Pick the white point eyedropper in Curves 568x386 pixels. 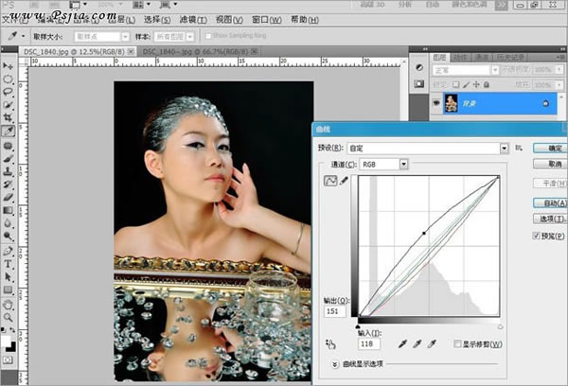(432, 344)
